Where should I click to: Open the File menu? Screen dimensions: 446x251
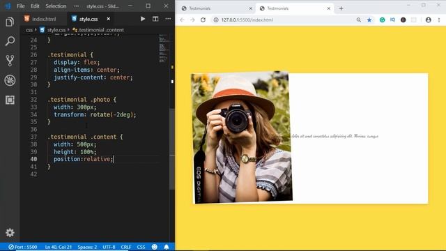(21, 6)
